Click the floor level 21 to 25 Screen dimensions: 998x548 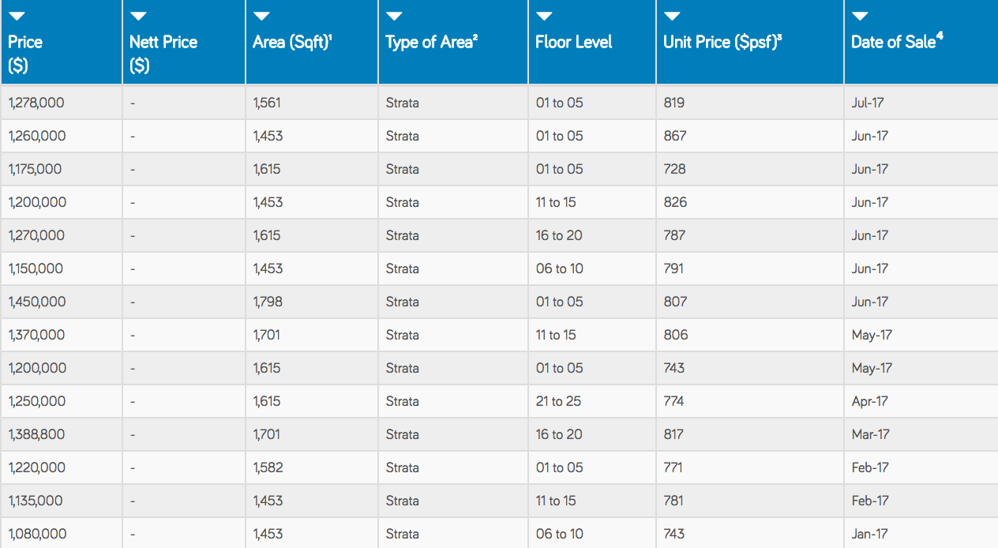[558, 401]
